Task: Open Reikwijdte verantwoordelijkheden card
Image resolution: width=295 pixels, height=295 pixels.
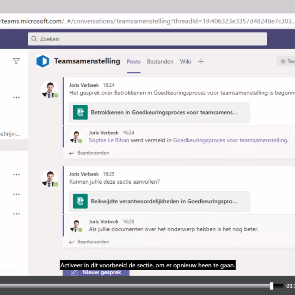Action: 159,201
